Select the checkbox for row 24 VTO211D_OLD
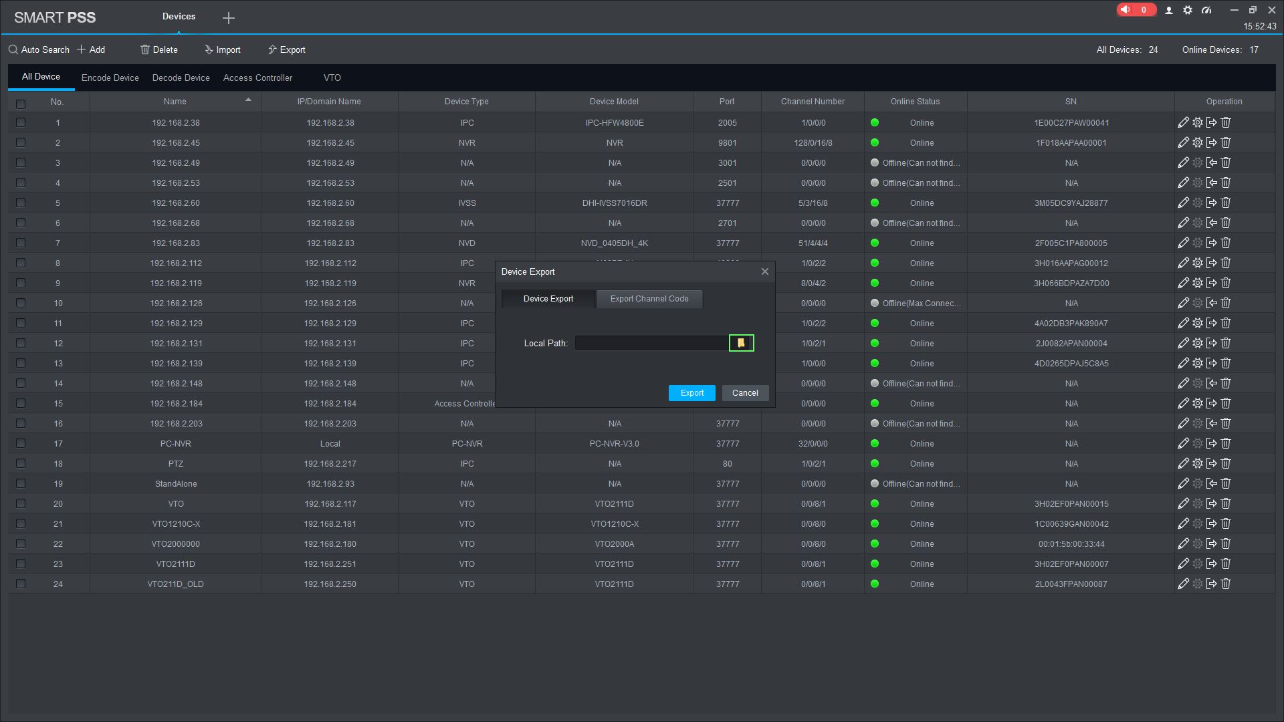 (x=21, y=584)
